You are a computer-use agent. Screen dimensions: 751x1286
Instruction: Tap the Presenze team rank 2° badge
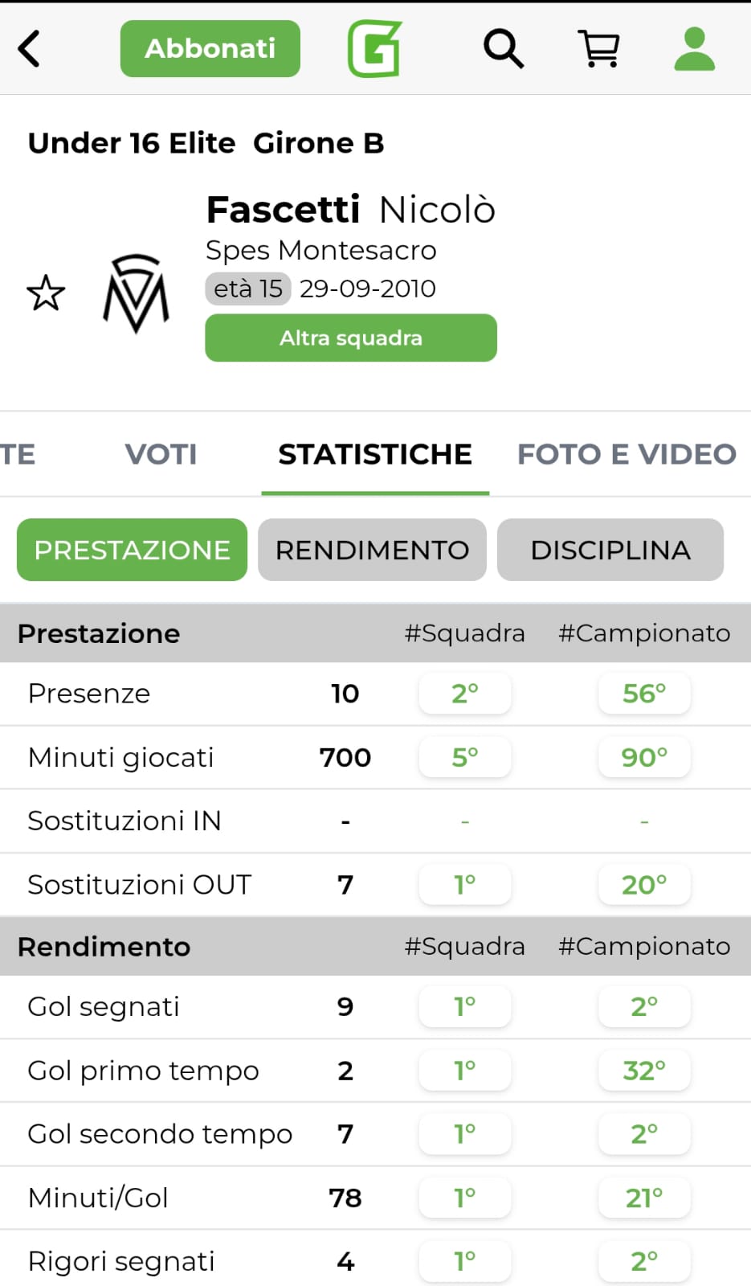(465, 693)
